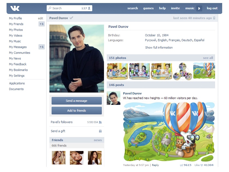Screen dimensions: 229x172
Task: Open the help header menu item
Action: point(162,8)
